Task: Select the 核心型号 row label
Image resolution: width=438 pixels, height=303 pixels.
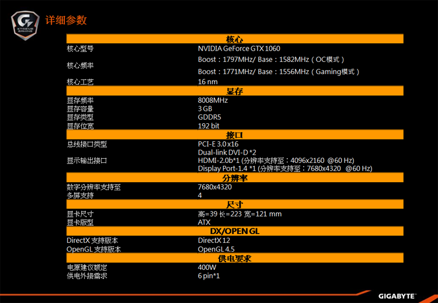Action: pos(80,48)
